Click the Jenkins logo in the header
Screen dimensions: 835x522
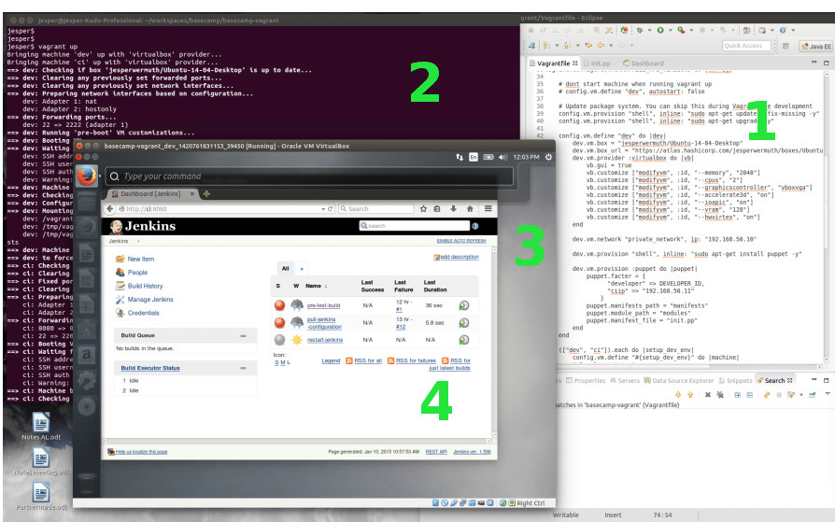click(x=143, y=226)
